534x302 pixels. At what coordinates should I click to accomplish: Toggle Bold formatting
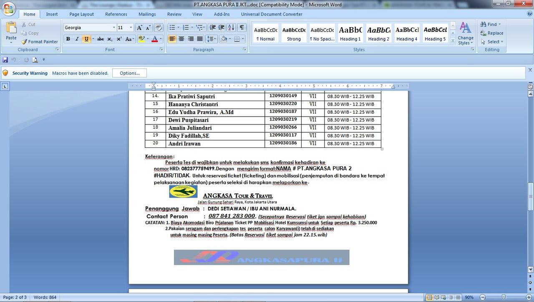pyautogui.click(x=68, y=39)
